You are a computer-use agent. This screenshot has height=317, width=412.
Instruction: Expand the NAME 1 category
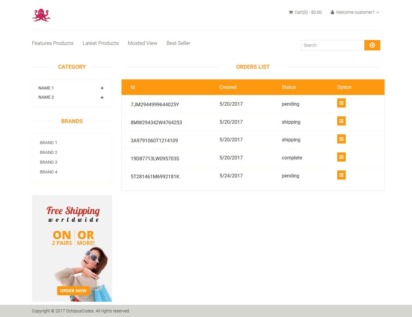(102, 88)
